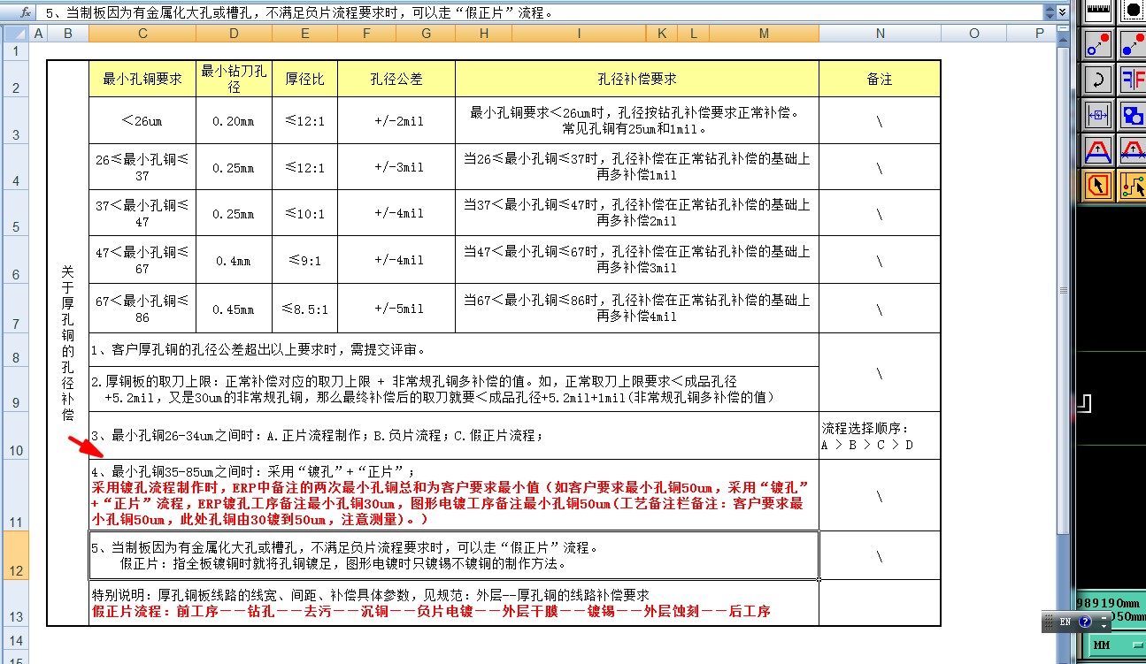Click formula bar scroll down arrow

click(1050, 17)
